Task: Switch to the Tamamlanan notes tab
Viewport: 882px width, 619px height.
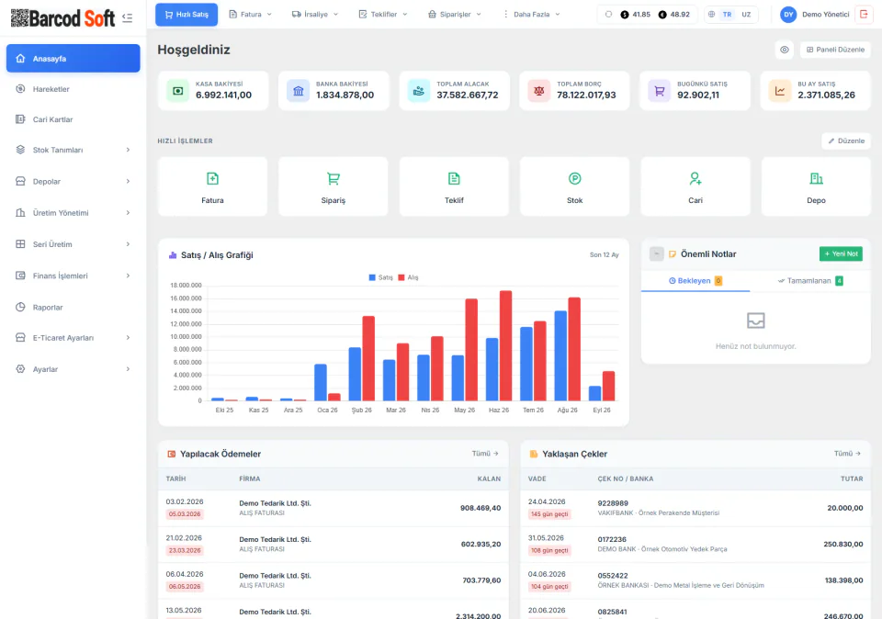Action: 810,280
